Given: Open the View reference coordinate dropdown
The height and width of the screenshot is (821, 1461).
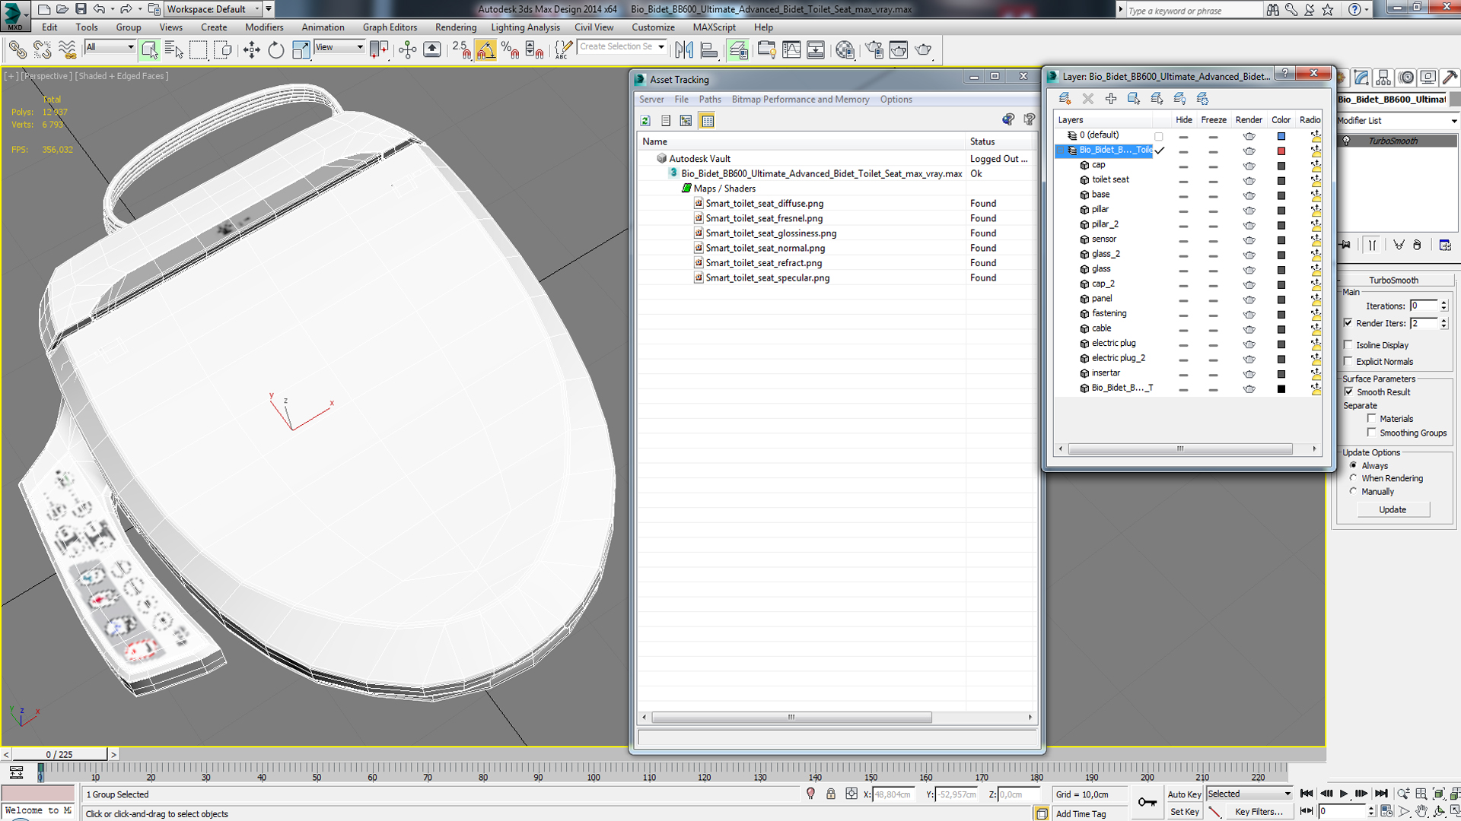Looking at the screenshot, I should (x=339, y=47).
